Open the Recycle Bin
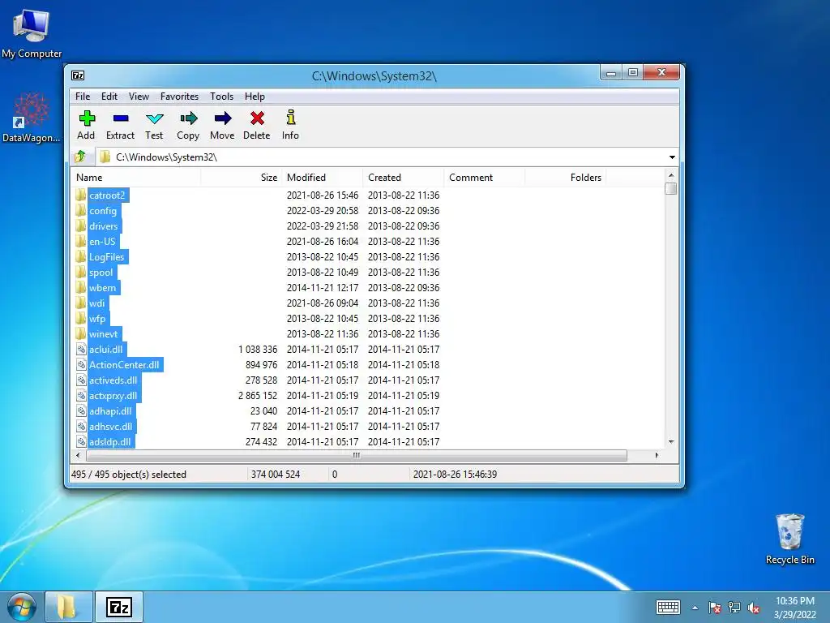Viewport: 830px width, 623px height. pyautogui.click(x=789, y=539)
